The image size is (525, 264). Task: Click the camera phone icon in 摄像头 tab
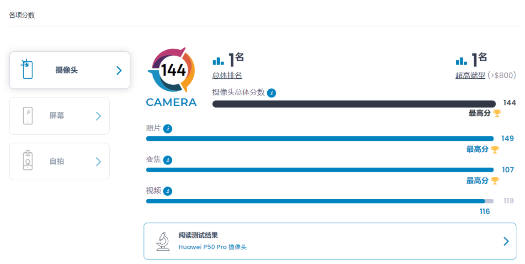(27, 70)
